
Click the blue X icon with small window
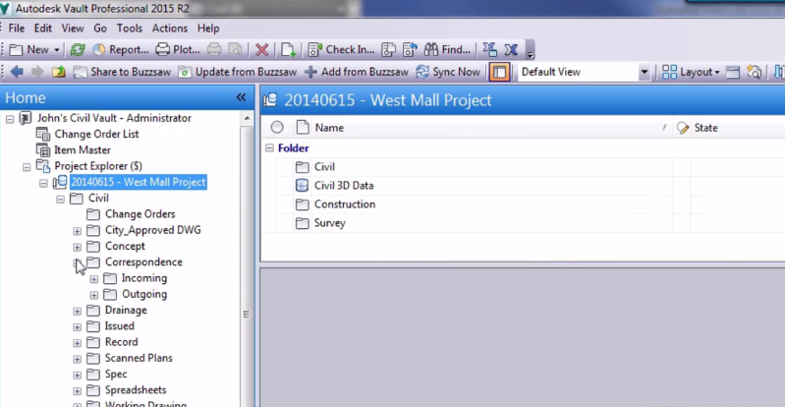(x=489, y=49)
